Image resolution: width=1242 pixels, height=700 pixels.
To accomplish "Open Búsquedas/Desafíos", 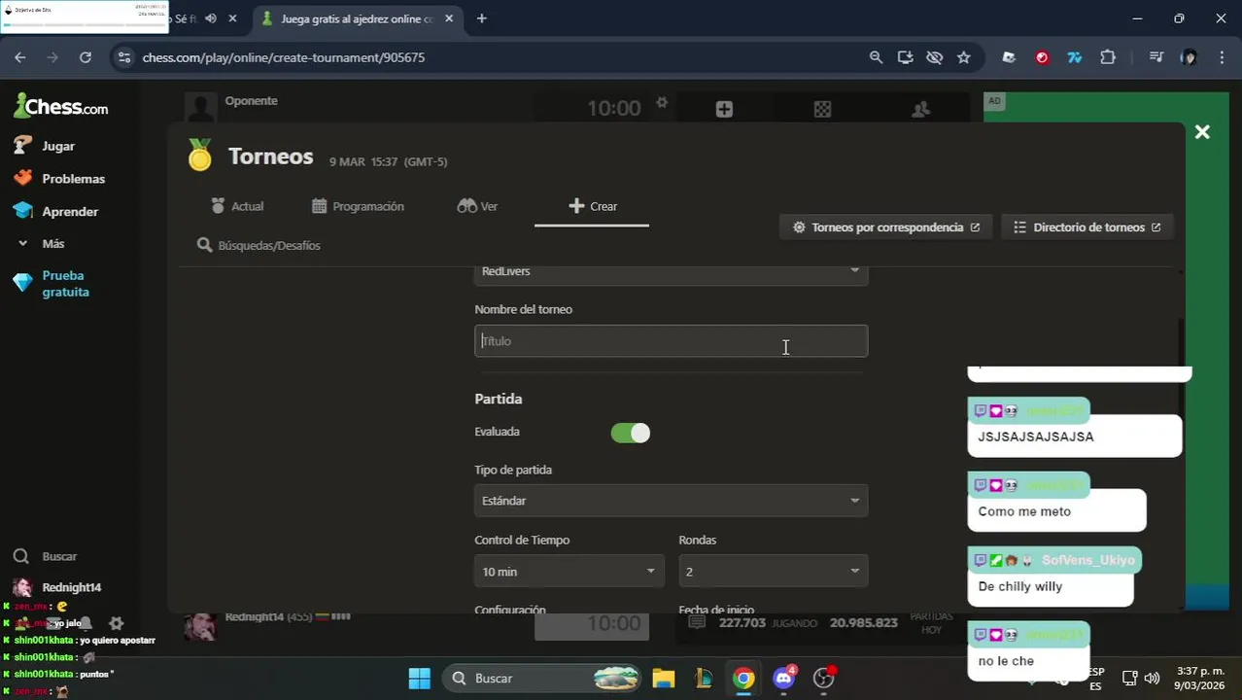I will (259, 245).
